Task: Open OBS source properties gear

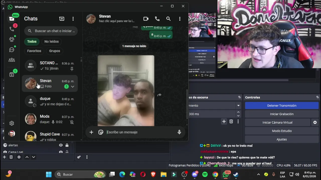Action: (x=19, y=157)
